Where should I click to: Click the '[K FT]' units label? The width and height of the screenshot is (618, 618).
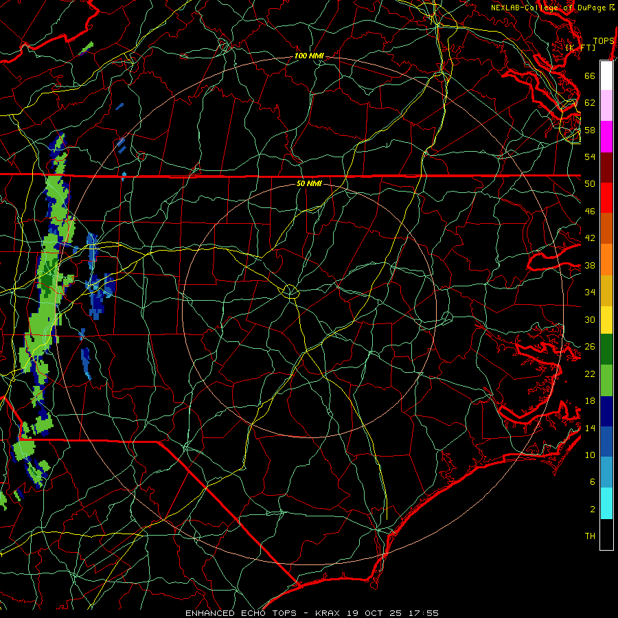(580, 48)
